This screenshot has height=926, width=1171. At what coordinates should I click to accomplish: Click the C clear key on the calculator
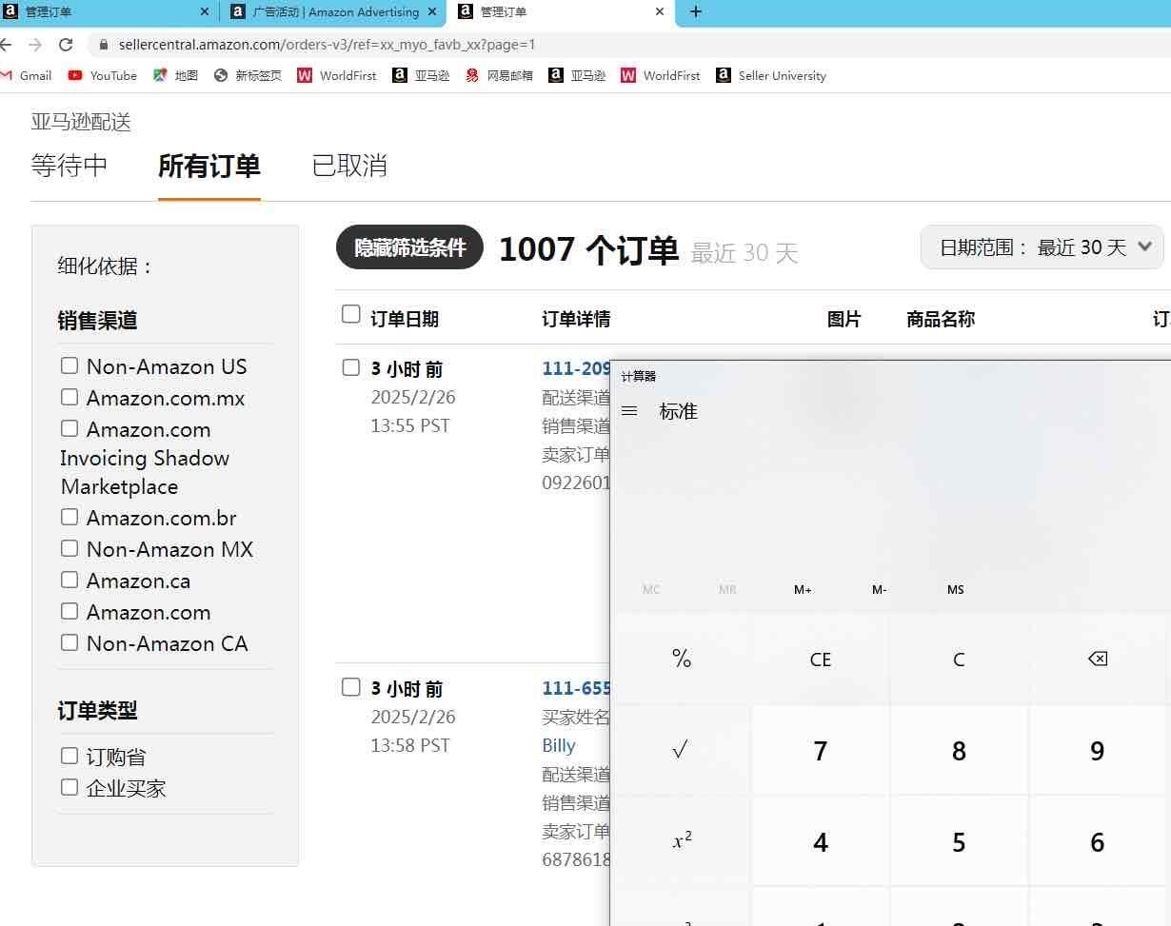coord(959,659)
